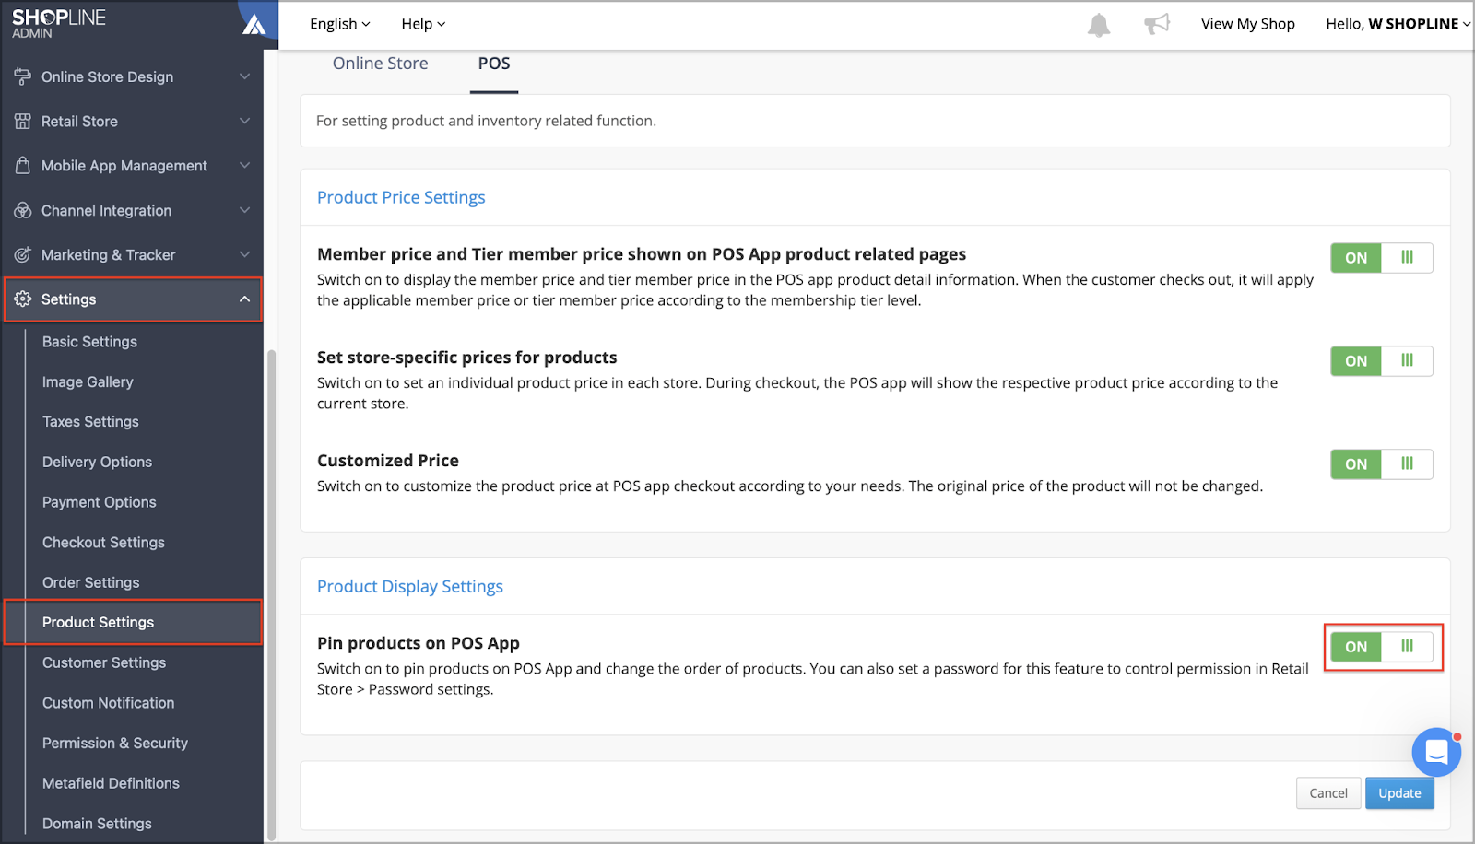The image size is (1475, 844).
Task: Open Order Settings in sidebar
Action: 90,582
